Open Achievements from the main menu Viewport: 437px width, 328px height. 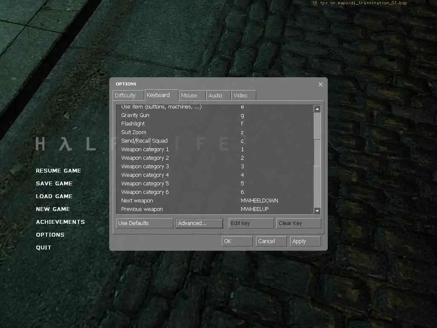pyautogui.click(x=60, y=222)
